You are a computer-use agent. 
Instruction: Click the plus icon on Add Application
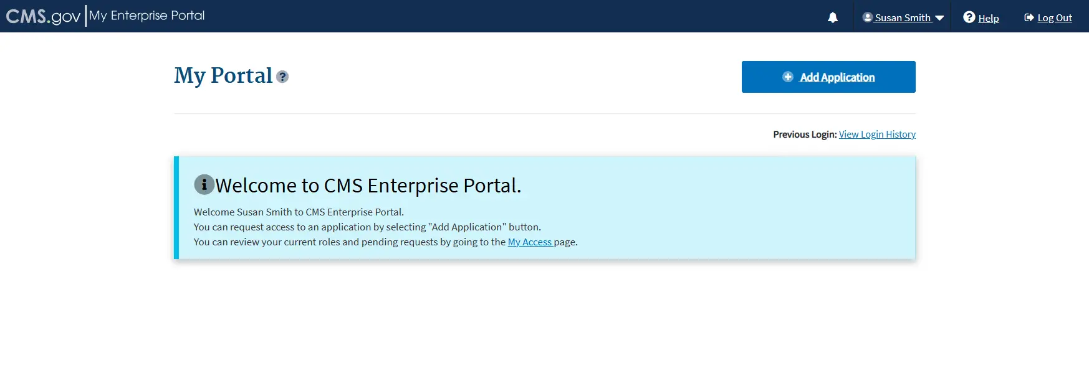[x=788, y=77]
